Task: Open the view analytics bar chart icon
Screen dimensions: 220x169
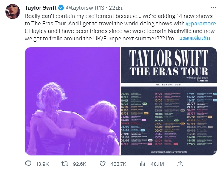Action: click(143, 164)
